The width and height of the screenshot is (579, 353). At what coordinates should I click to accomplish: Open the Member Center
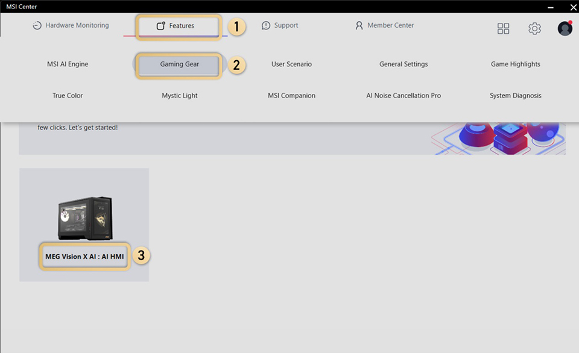[x=384, y=25]
